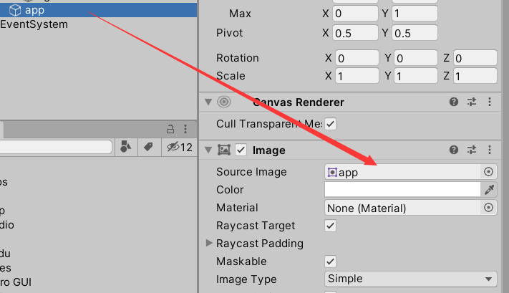Lock the Project panel
Image resolution: width=509 pixels, height=293 pixels.
[x=170, y=129]
